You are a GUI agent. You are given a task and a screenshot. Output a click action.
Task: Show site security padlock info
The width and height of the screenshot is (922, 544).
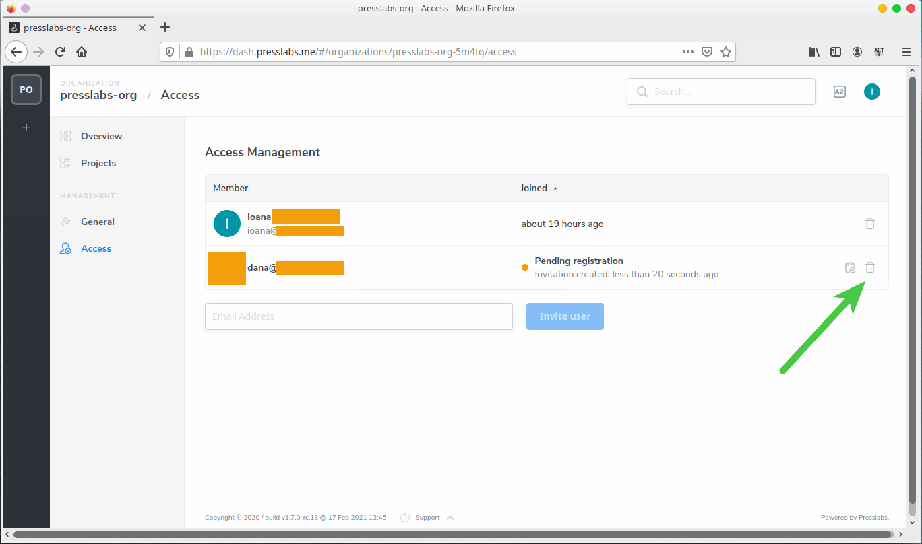189,52
